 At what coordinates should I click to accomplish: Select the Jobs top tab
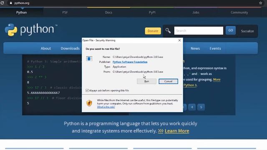(x=196, y=12)
